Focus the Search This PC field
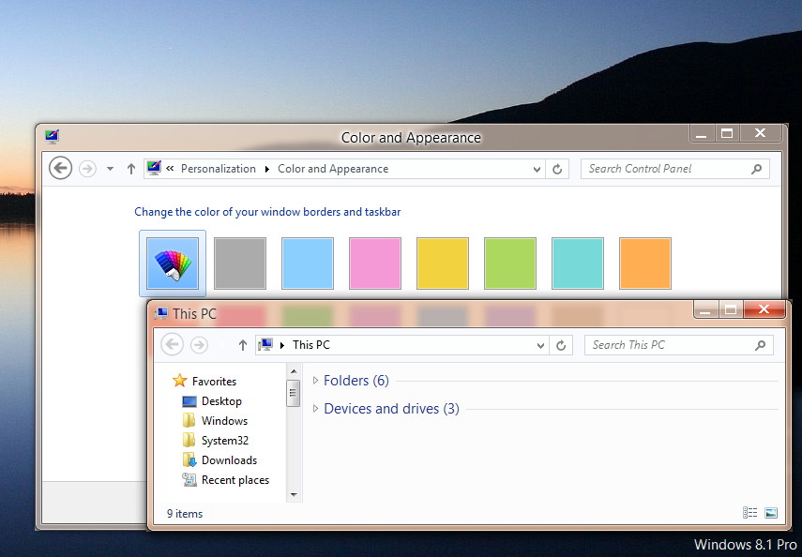The width and height of the screenshot is (802, 557). (x=679, y=345)
